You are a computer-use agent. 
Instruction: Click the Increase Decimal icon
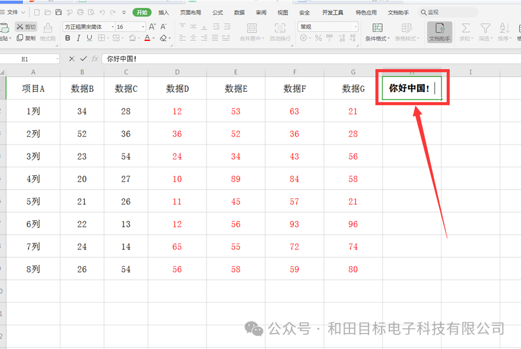[342, 38]
